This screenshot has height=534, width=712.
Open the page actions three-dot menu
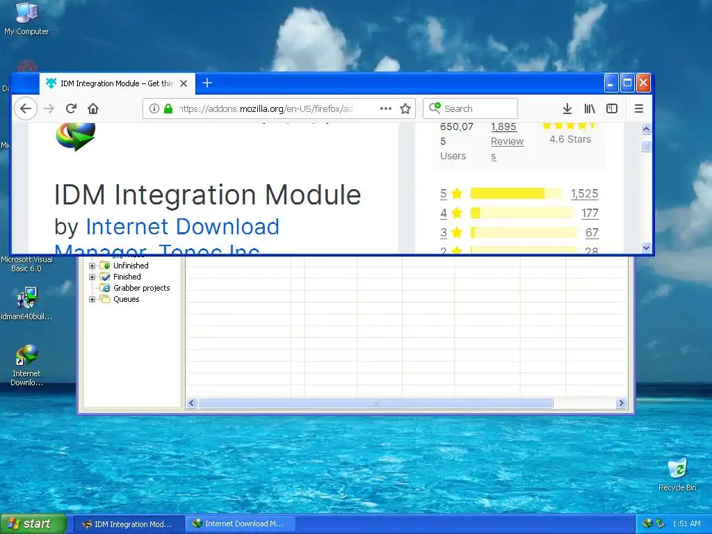385,108
